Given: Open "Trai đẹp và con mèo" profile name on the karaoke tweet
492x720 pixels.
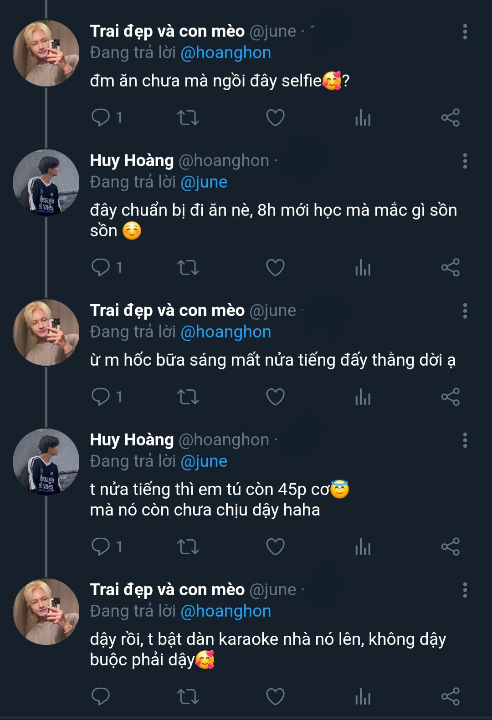Looking at the screenshot, I should pos(167,590).
